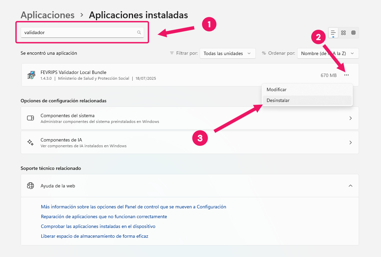Switch to table view layout
The image size is (381, 257).
(x=353, y=33)
